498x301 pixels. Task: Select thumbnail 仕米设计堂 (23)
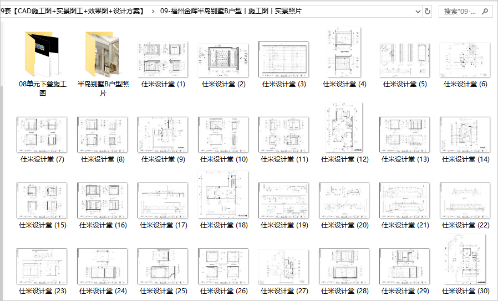click(x=42, y=267)
